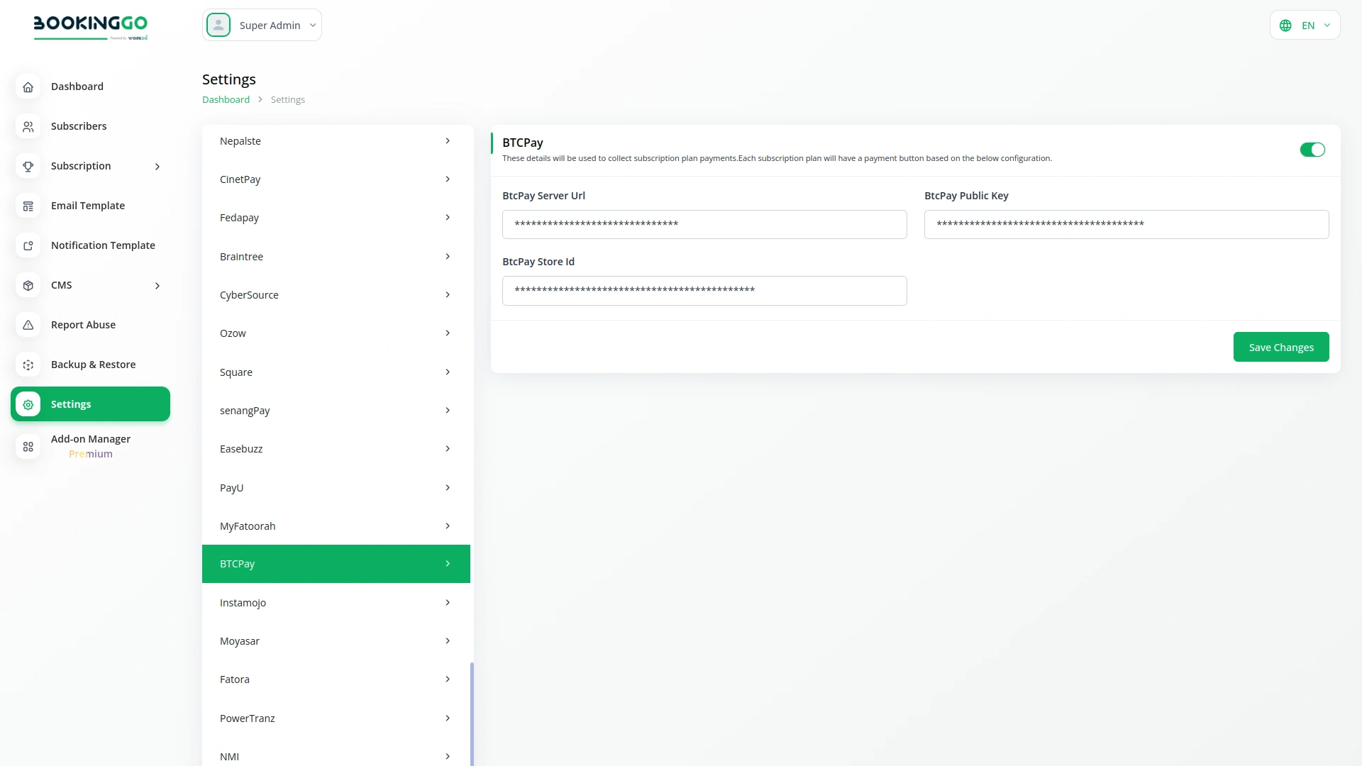This screenshot has width=1362, height=766.
Task: Open the Super Admin account dropdown
Action: 262,25
